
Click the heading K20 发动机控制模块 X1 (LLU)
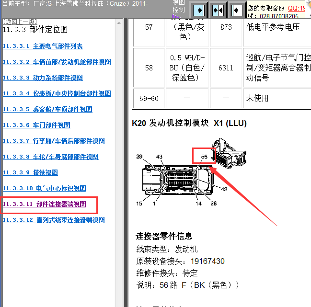(189, 123)
